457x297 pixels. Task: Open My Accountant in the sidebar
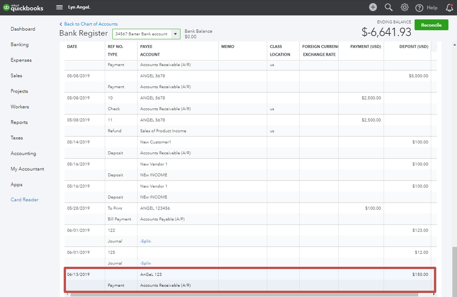pos(27,169)
